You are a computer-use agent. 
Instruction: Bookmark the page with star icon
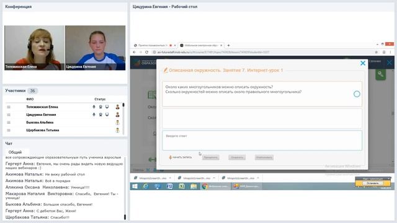(x=377, y=52)
